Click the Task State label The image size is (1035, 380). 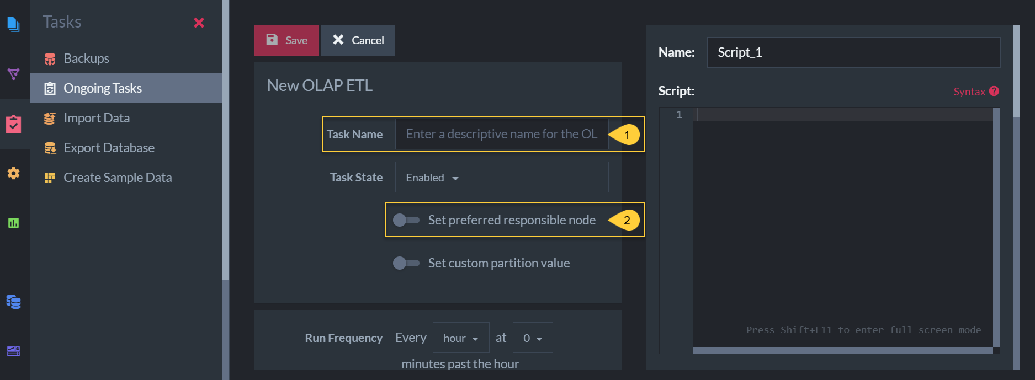[356, 178]
